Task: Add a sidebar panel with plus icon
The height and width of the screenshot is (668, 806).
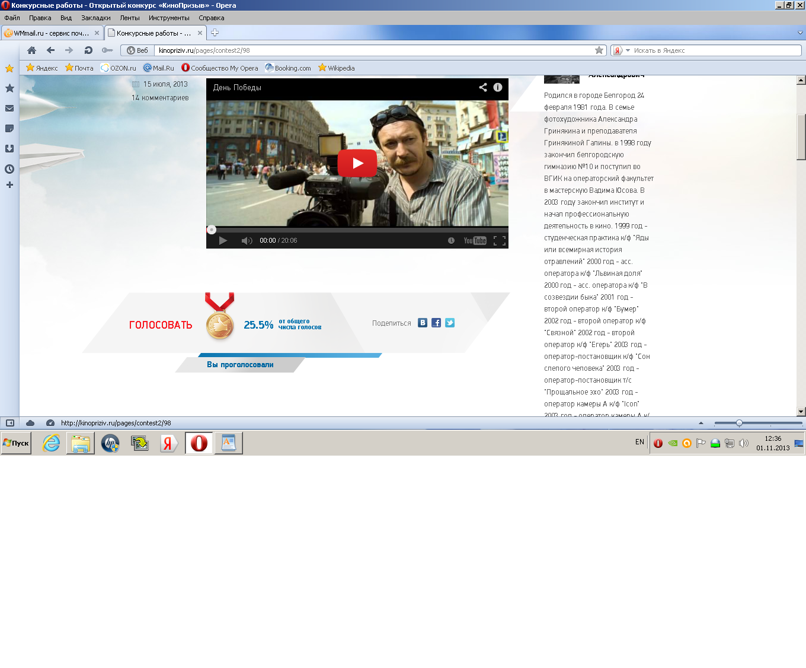Action: click(9, 185)
